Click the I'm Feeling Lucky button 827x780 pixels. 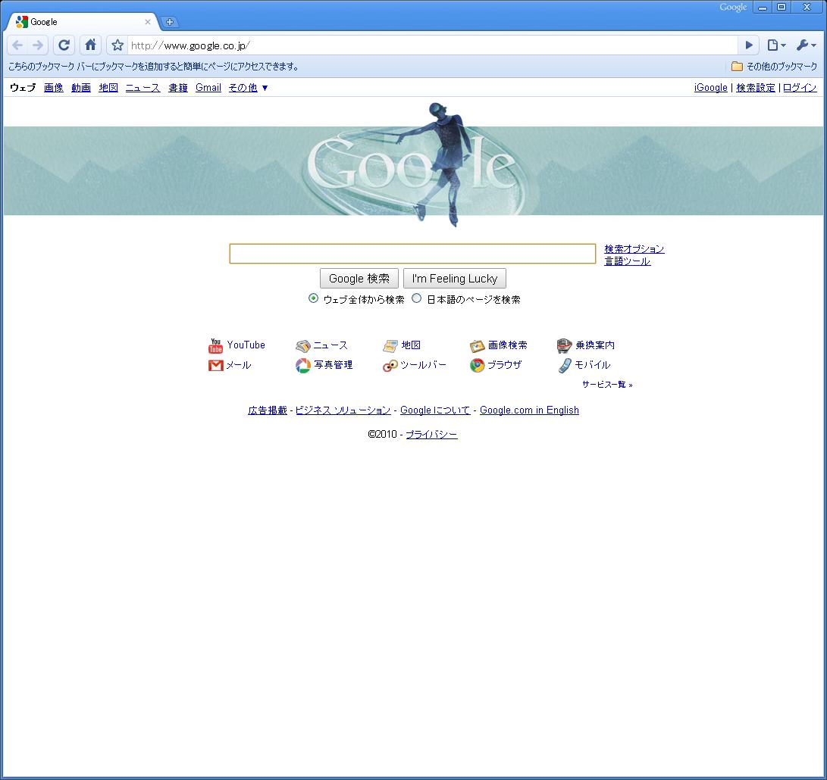pos(455,278)
